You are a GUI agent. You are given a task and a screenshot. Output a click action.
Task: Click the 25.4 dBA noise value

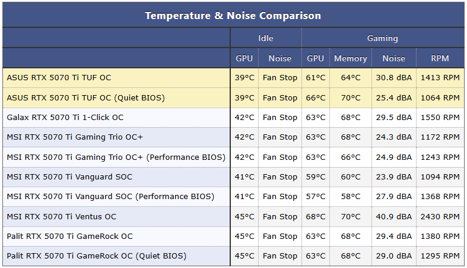[394, 98]
